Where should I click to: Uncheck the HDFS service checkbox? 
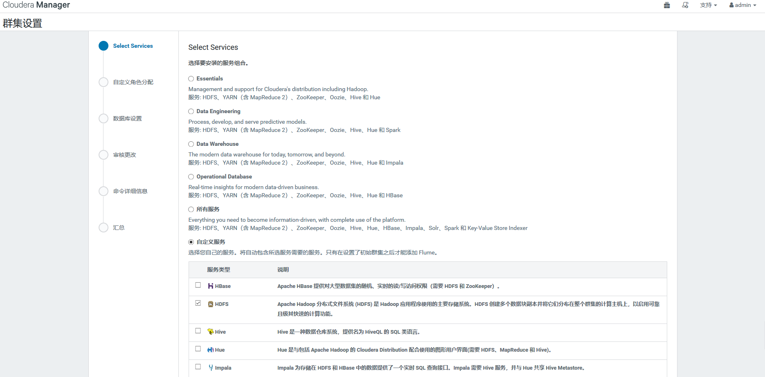(x=198, y=303)
